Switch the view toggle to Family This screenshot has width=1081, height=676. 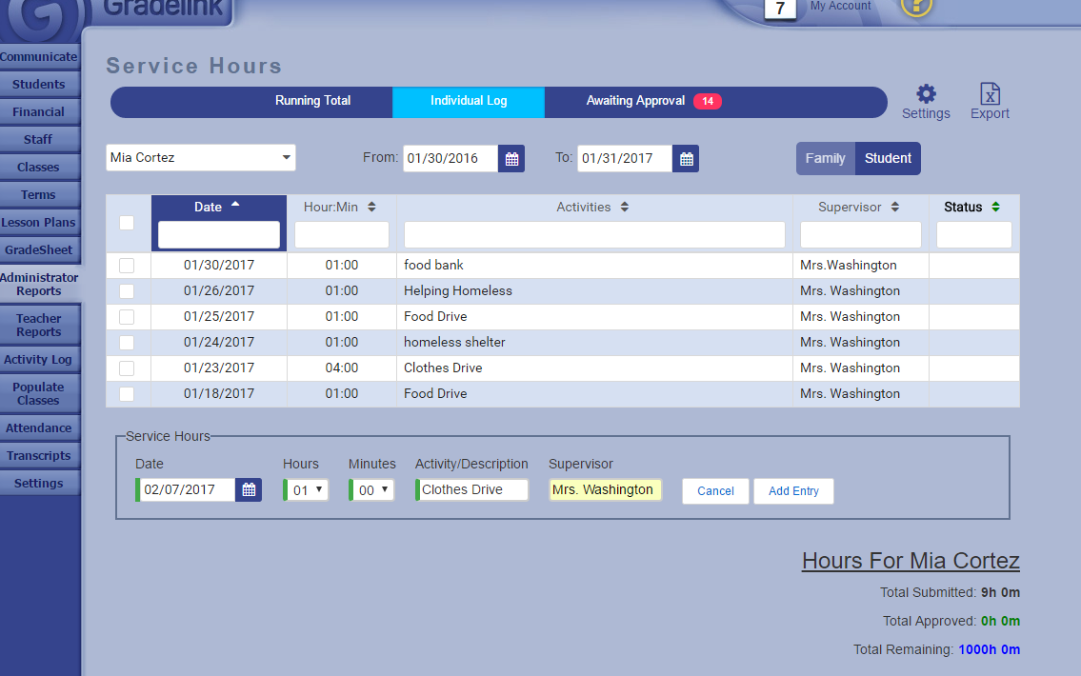coord(825,159)
